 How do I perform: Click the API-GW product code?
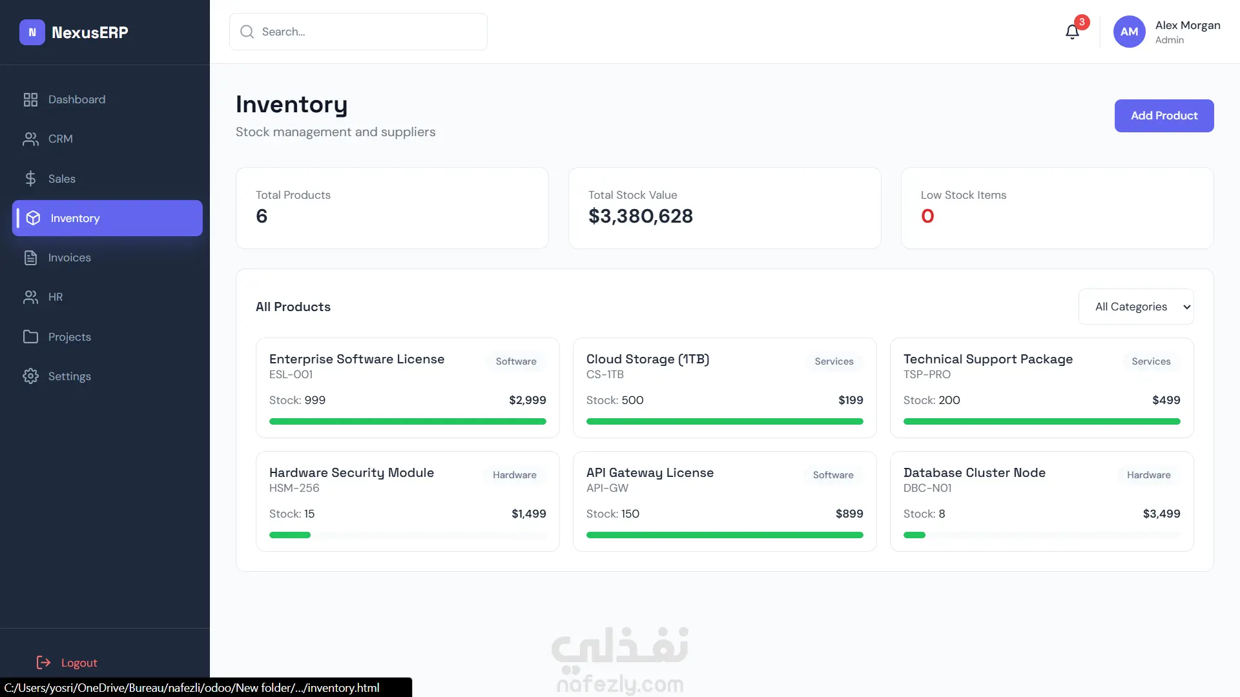(607, 488)
